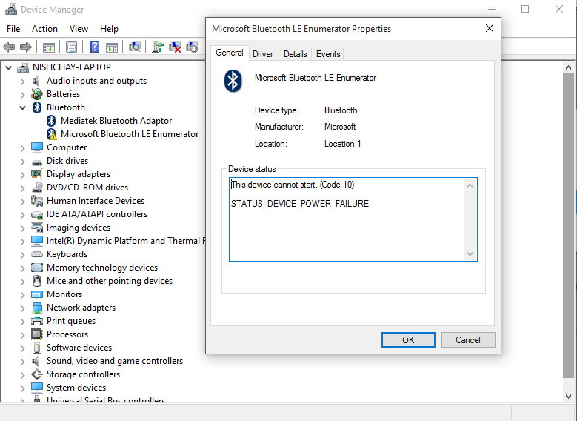
Task: Click the warning Bluetooth LE Enumerator icon
Action: [52, 134]
